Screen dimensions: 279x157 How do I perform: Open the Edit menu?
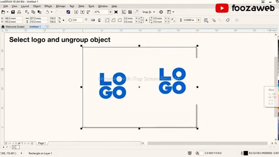pyautogui.click(x=6, y=6)
